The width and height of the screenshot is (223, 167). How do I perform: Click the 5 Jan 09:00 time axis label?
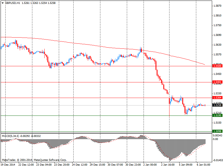pyautogui.click(x=186, y=165)
